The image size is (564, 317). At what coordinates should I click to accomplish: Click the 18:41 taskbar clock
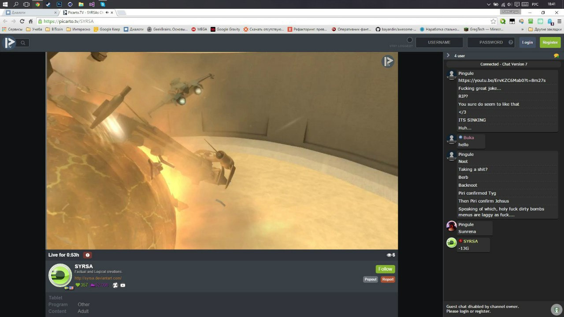(551, 4)
